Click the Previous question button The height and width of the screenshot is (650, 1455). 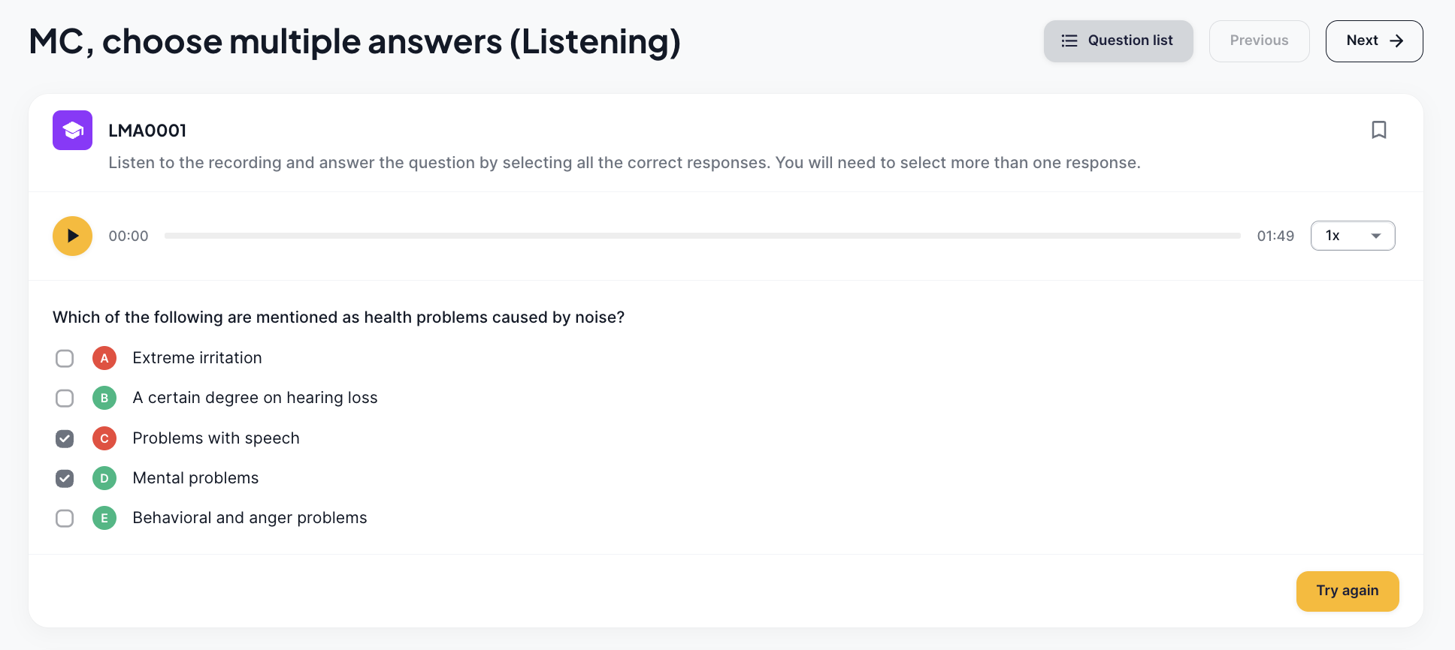tap(1259, 41)
